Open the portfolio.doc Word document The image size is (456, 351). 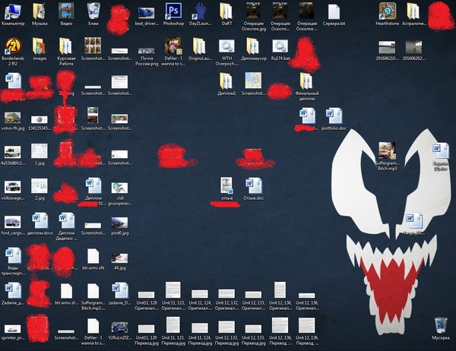(x=334, y=116)
